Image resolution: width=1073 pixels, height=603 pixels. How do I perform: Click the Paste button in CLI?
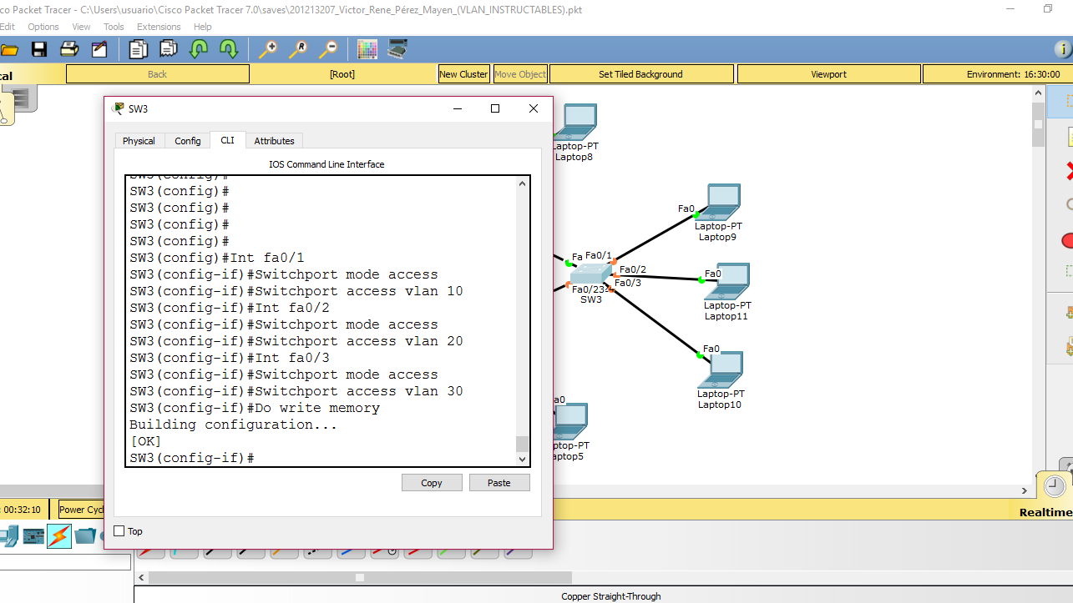[x=499, y=483]
